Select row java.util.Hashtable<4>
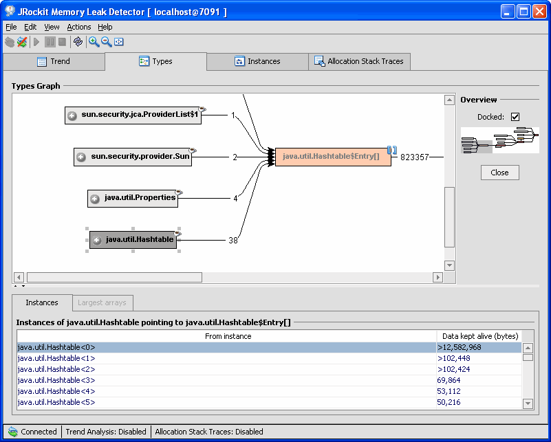551x442 pixels. click(x=269, y=391)
